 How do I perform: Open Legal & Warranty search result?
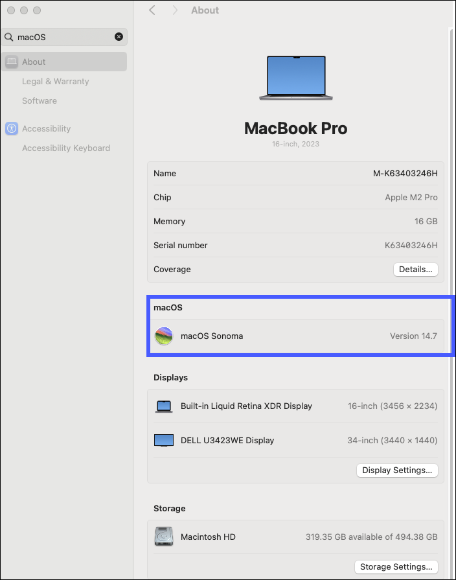tap(56, 82)
